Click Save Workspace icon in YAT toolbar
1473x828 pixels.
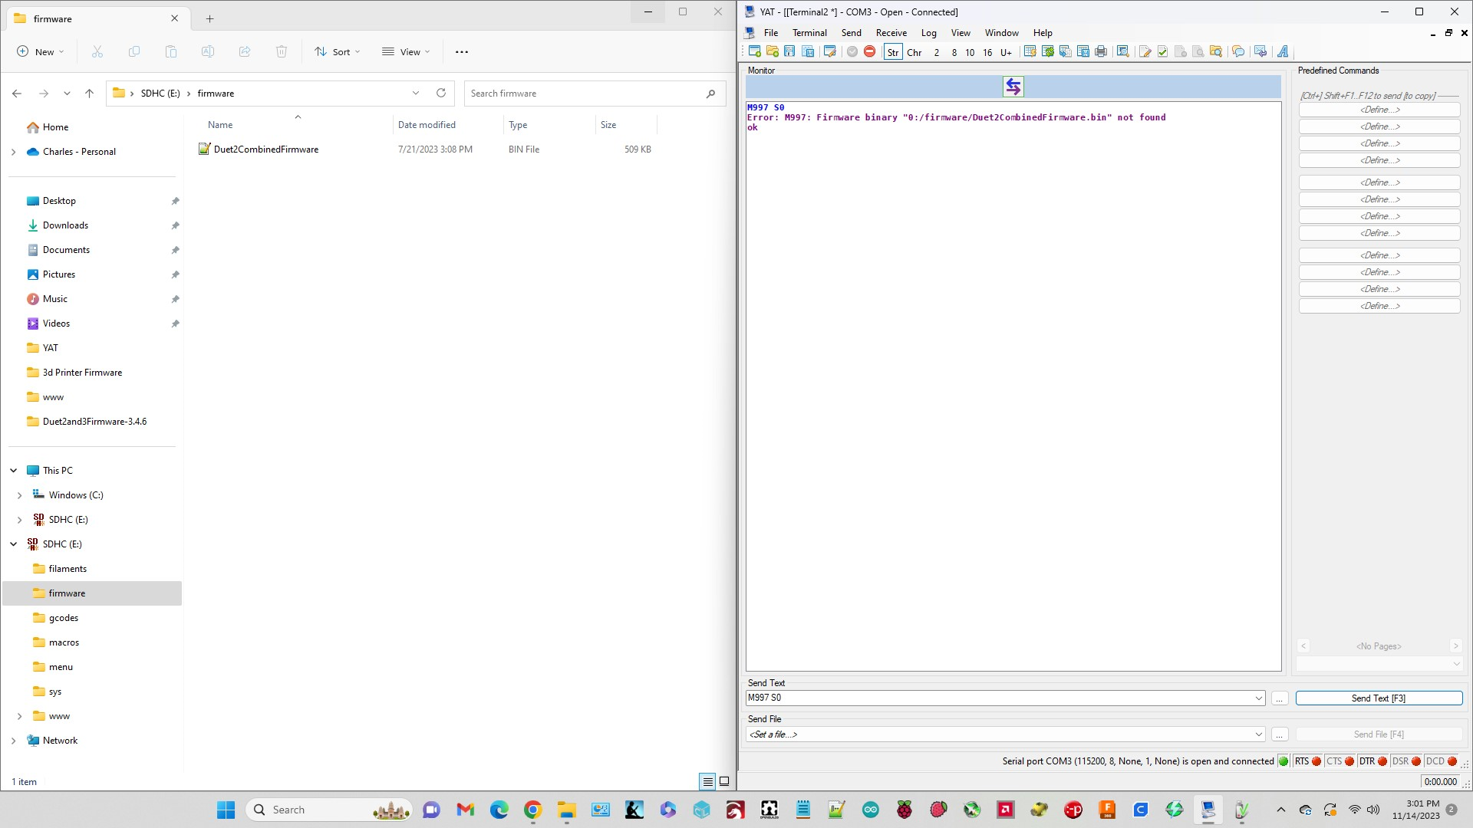[808, 51]
